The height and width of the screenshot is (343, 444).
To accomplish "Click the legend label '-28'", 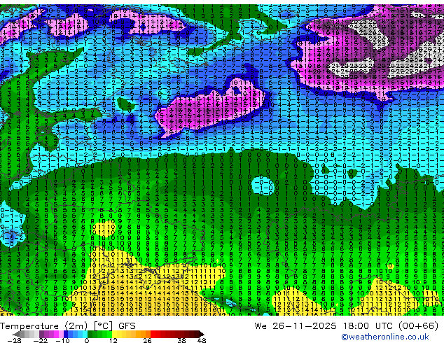I will coord(15,340).
